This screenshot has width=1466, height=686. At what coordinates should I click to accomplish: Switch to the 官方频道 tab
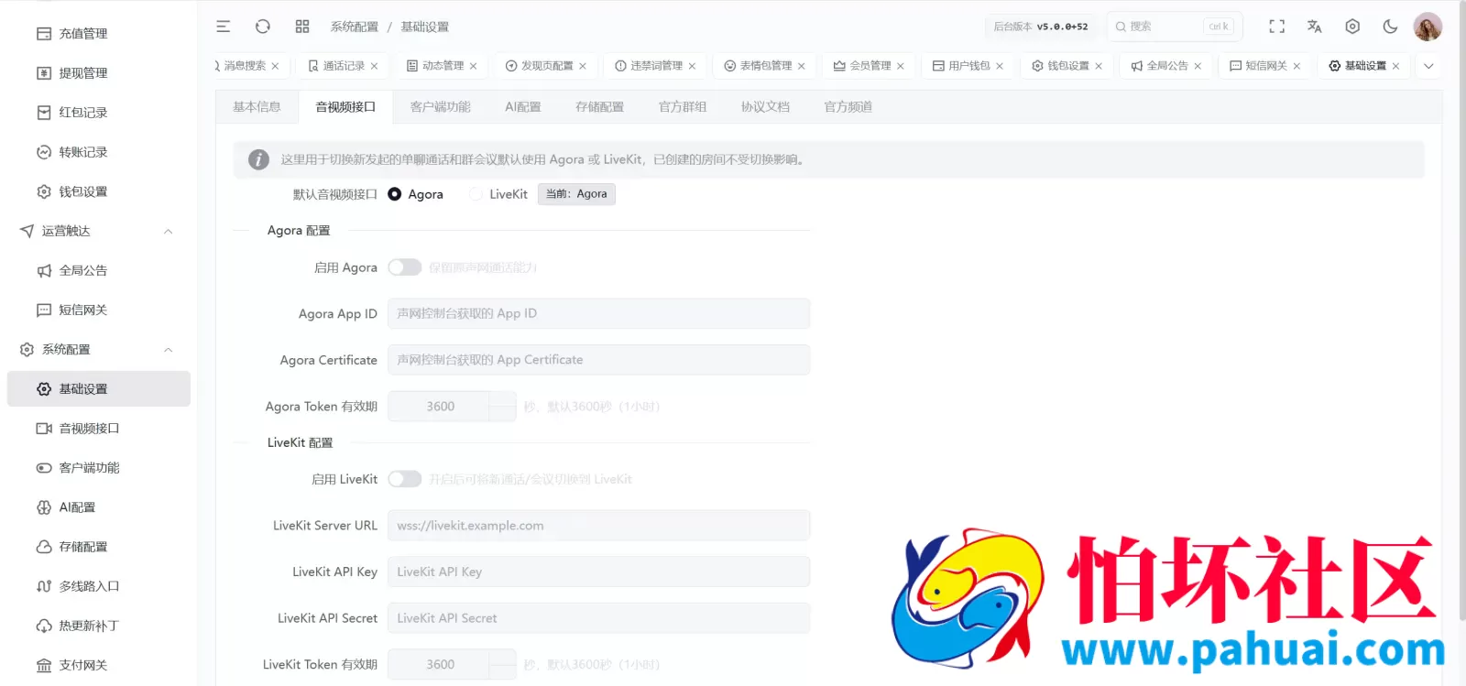click(x=848, y=107)
